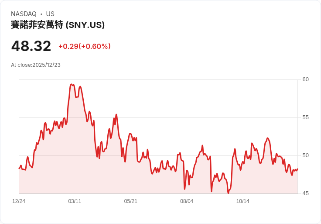This screenshot has width=321, height=224.
Task: Select the 03/11 date label on x-axis
Action: click(x=75, y=201)
